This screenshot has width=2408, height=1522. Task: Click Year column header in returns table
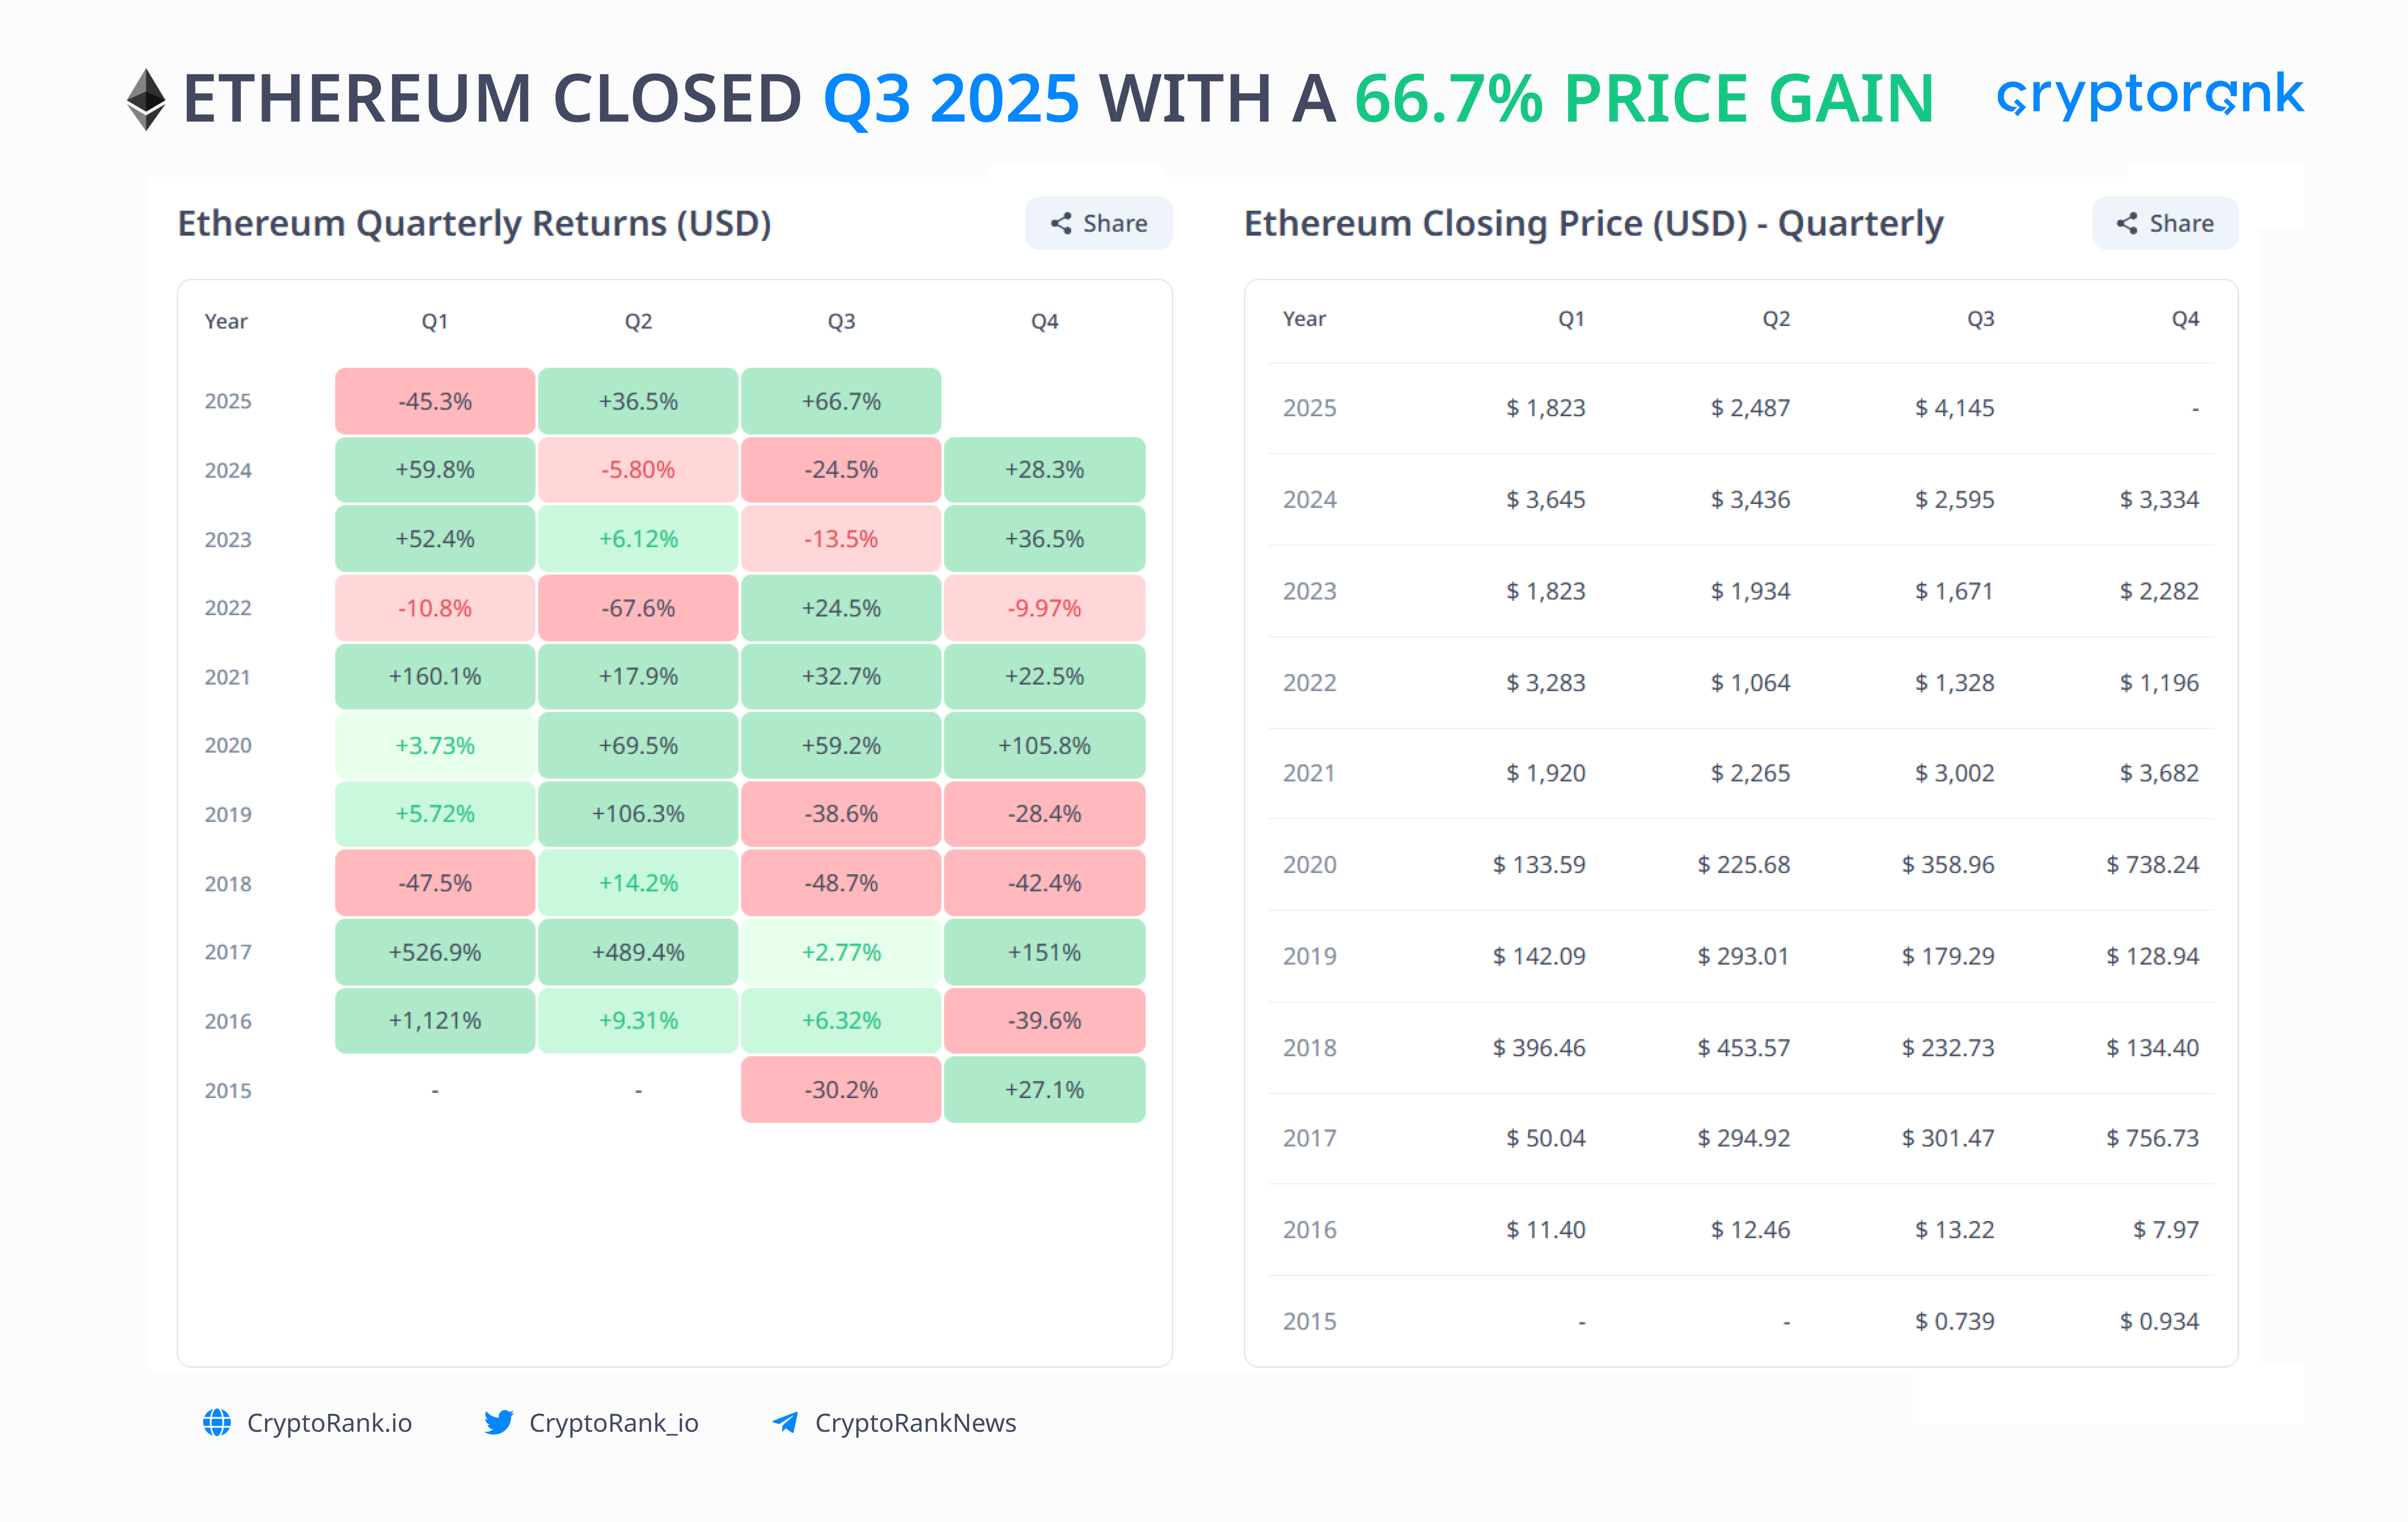click(226, 322)
